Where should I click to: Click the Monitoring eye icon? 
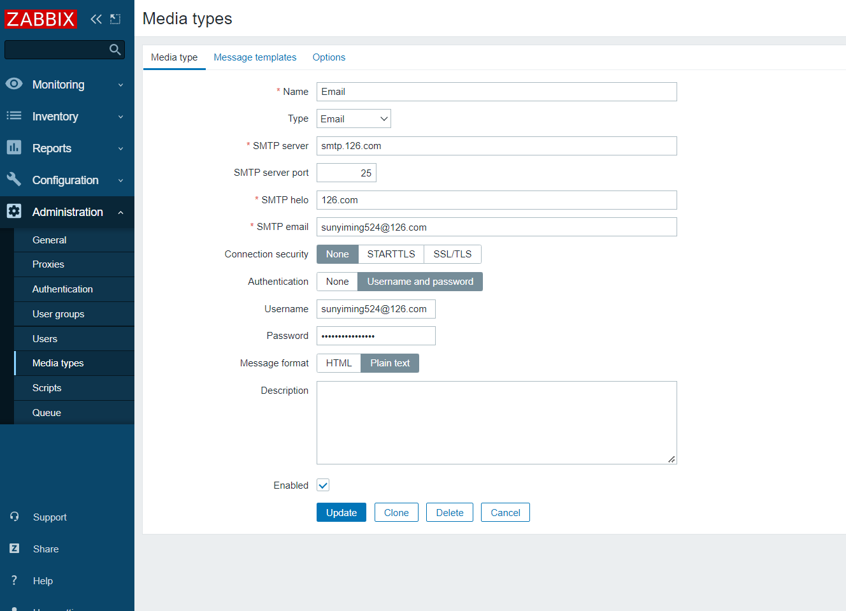pyautogui.click(x=14, y=84)
